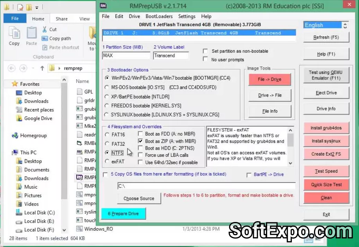Click the Partition Size input field
Viewport: 359px width, 247px height.
click(126, 56)
